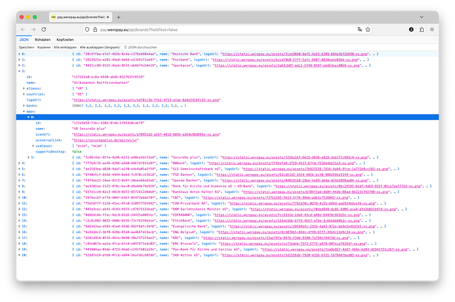
Task: Expand the useCases array
Action: pos(33,145)
